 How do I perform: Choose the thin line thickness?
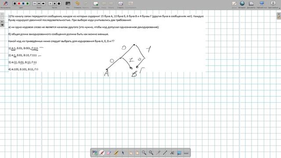point(35,4)
